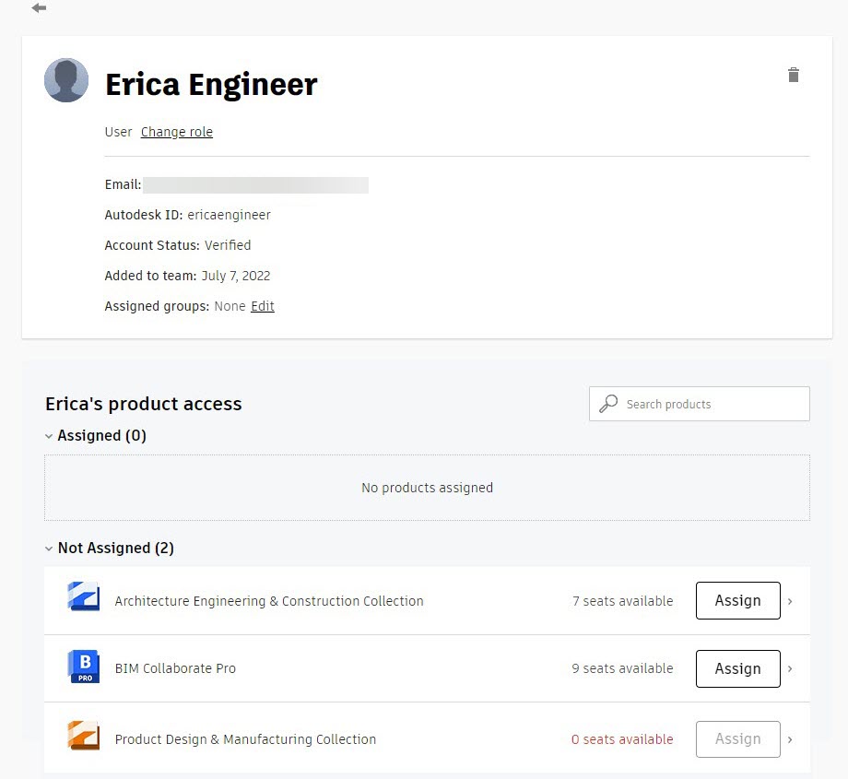Click Erica Engineer's profile avatar
This screenshot has width=848, height=779.
click(x=66, y=80)
